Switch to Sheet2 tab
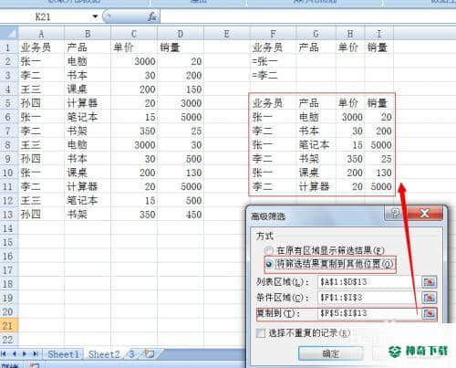The height and width of the screenshot is (368, 456). (x=104, y=354)
